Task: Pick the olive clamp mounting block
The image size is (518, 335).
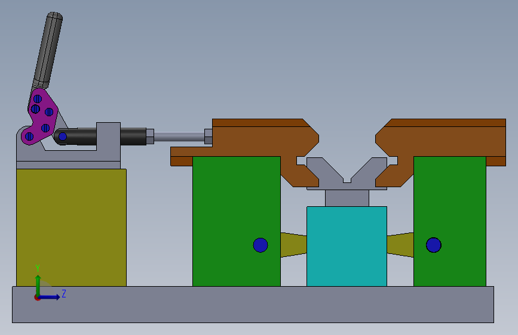Action: tap(71, 228)
